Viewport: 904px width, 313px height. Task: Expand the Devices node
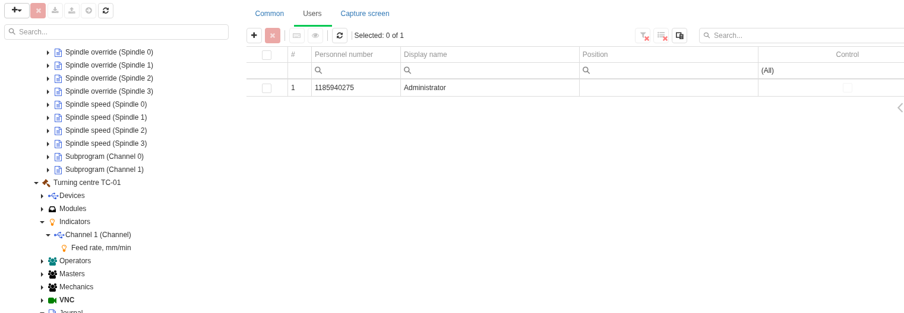click(42, 196)
